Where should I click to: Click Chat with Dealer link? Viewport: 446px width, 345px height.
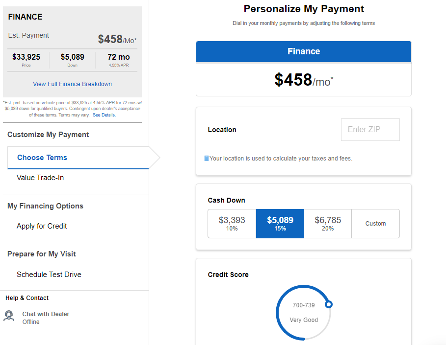[46, 314]
